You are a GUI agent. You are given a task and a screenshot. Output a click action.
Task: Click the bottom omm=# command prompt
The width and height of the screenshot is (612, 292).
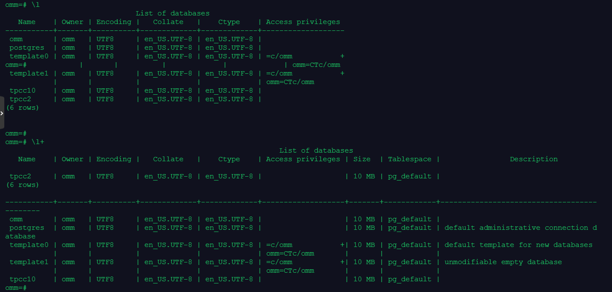click(16, 288)
